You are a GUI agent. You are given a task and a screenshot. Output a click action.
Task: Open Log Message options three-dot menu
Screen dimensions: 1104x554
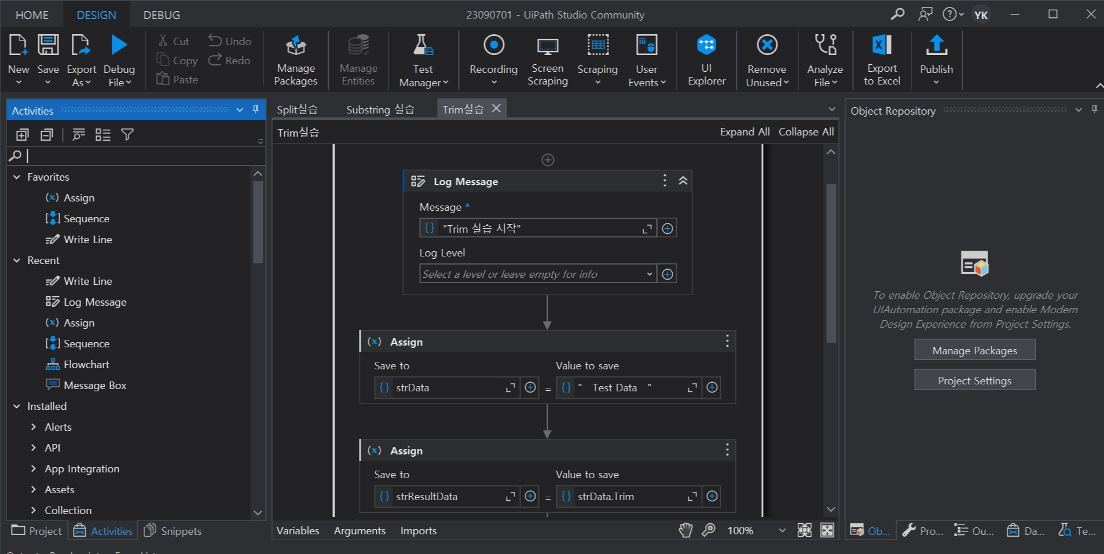[665, 181]
